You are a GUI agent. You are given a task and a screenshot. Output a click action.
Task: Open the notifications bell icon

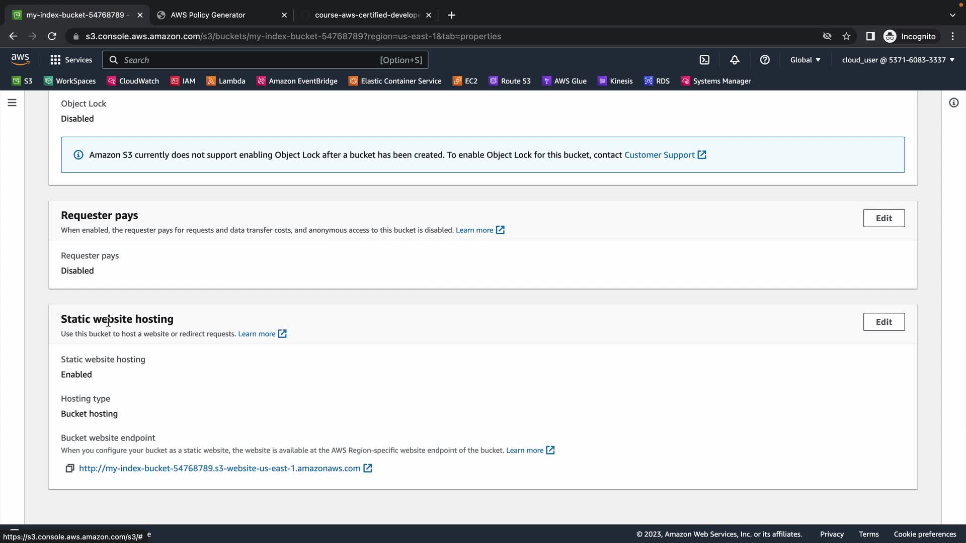(x=735, y=60)
